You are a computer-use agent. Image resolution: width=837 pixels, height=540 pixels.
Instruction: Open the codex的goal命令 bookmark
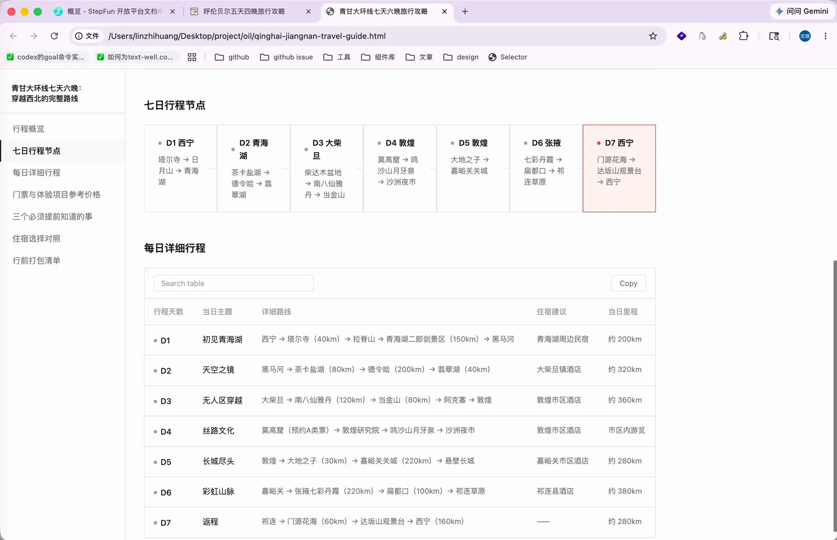pyautogui.click(x=46, y=57)
